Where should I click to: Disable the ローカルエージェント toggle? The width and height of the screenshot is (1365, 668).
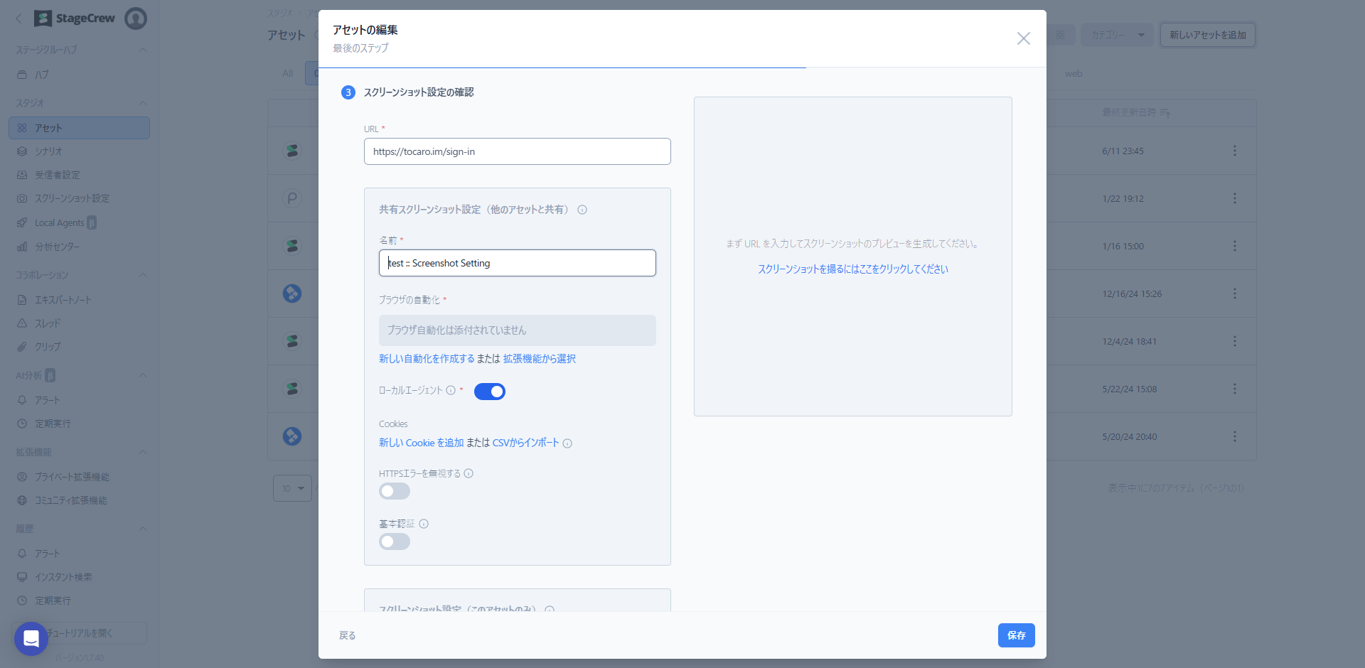[x=489, y=392]
